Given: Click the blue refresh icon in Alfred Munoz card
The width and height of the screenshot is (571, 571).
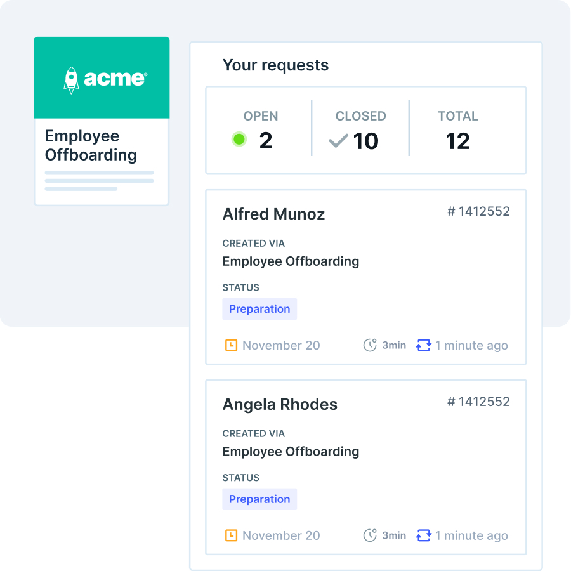Looking at the screenshot, I should tap(423, 345).
